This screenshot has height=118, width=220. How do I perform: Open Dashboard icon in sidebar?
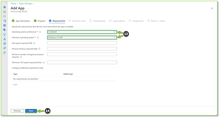5,12
